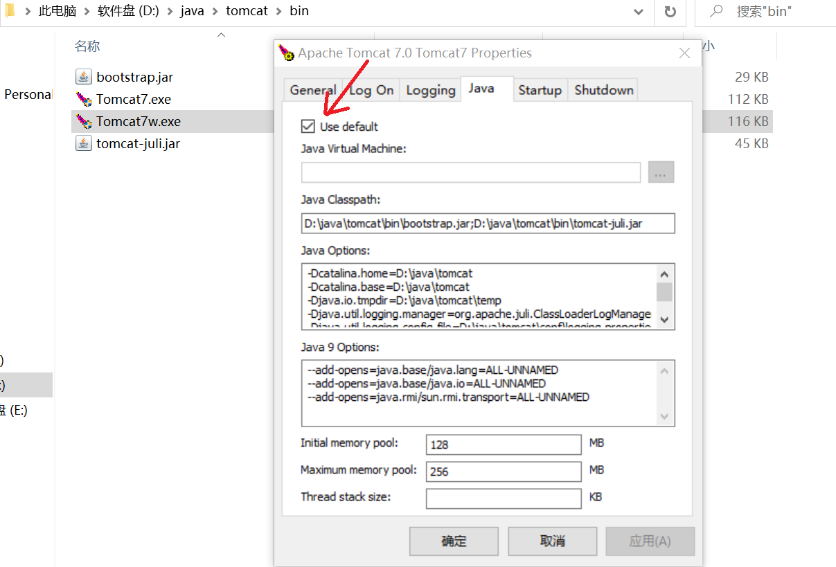Click the Personal item in navigation pane
Image resolution: width=836 pixels, height=567 pixels.
(27, 94)
